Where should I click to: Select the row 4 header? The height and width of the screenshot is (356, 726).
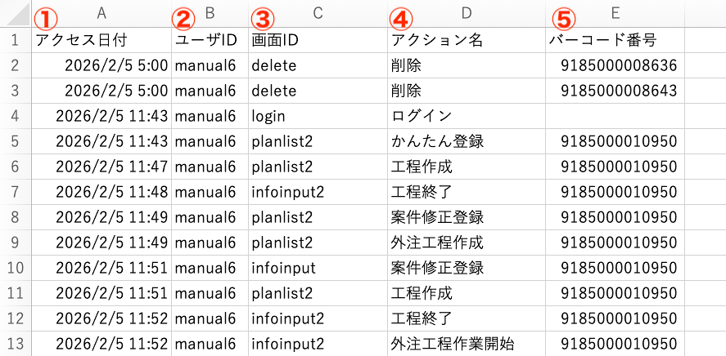coord(15,116)
